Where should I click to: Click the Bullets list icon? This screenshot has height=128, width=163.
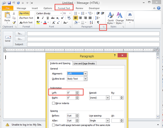(x=76, y=13)
